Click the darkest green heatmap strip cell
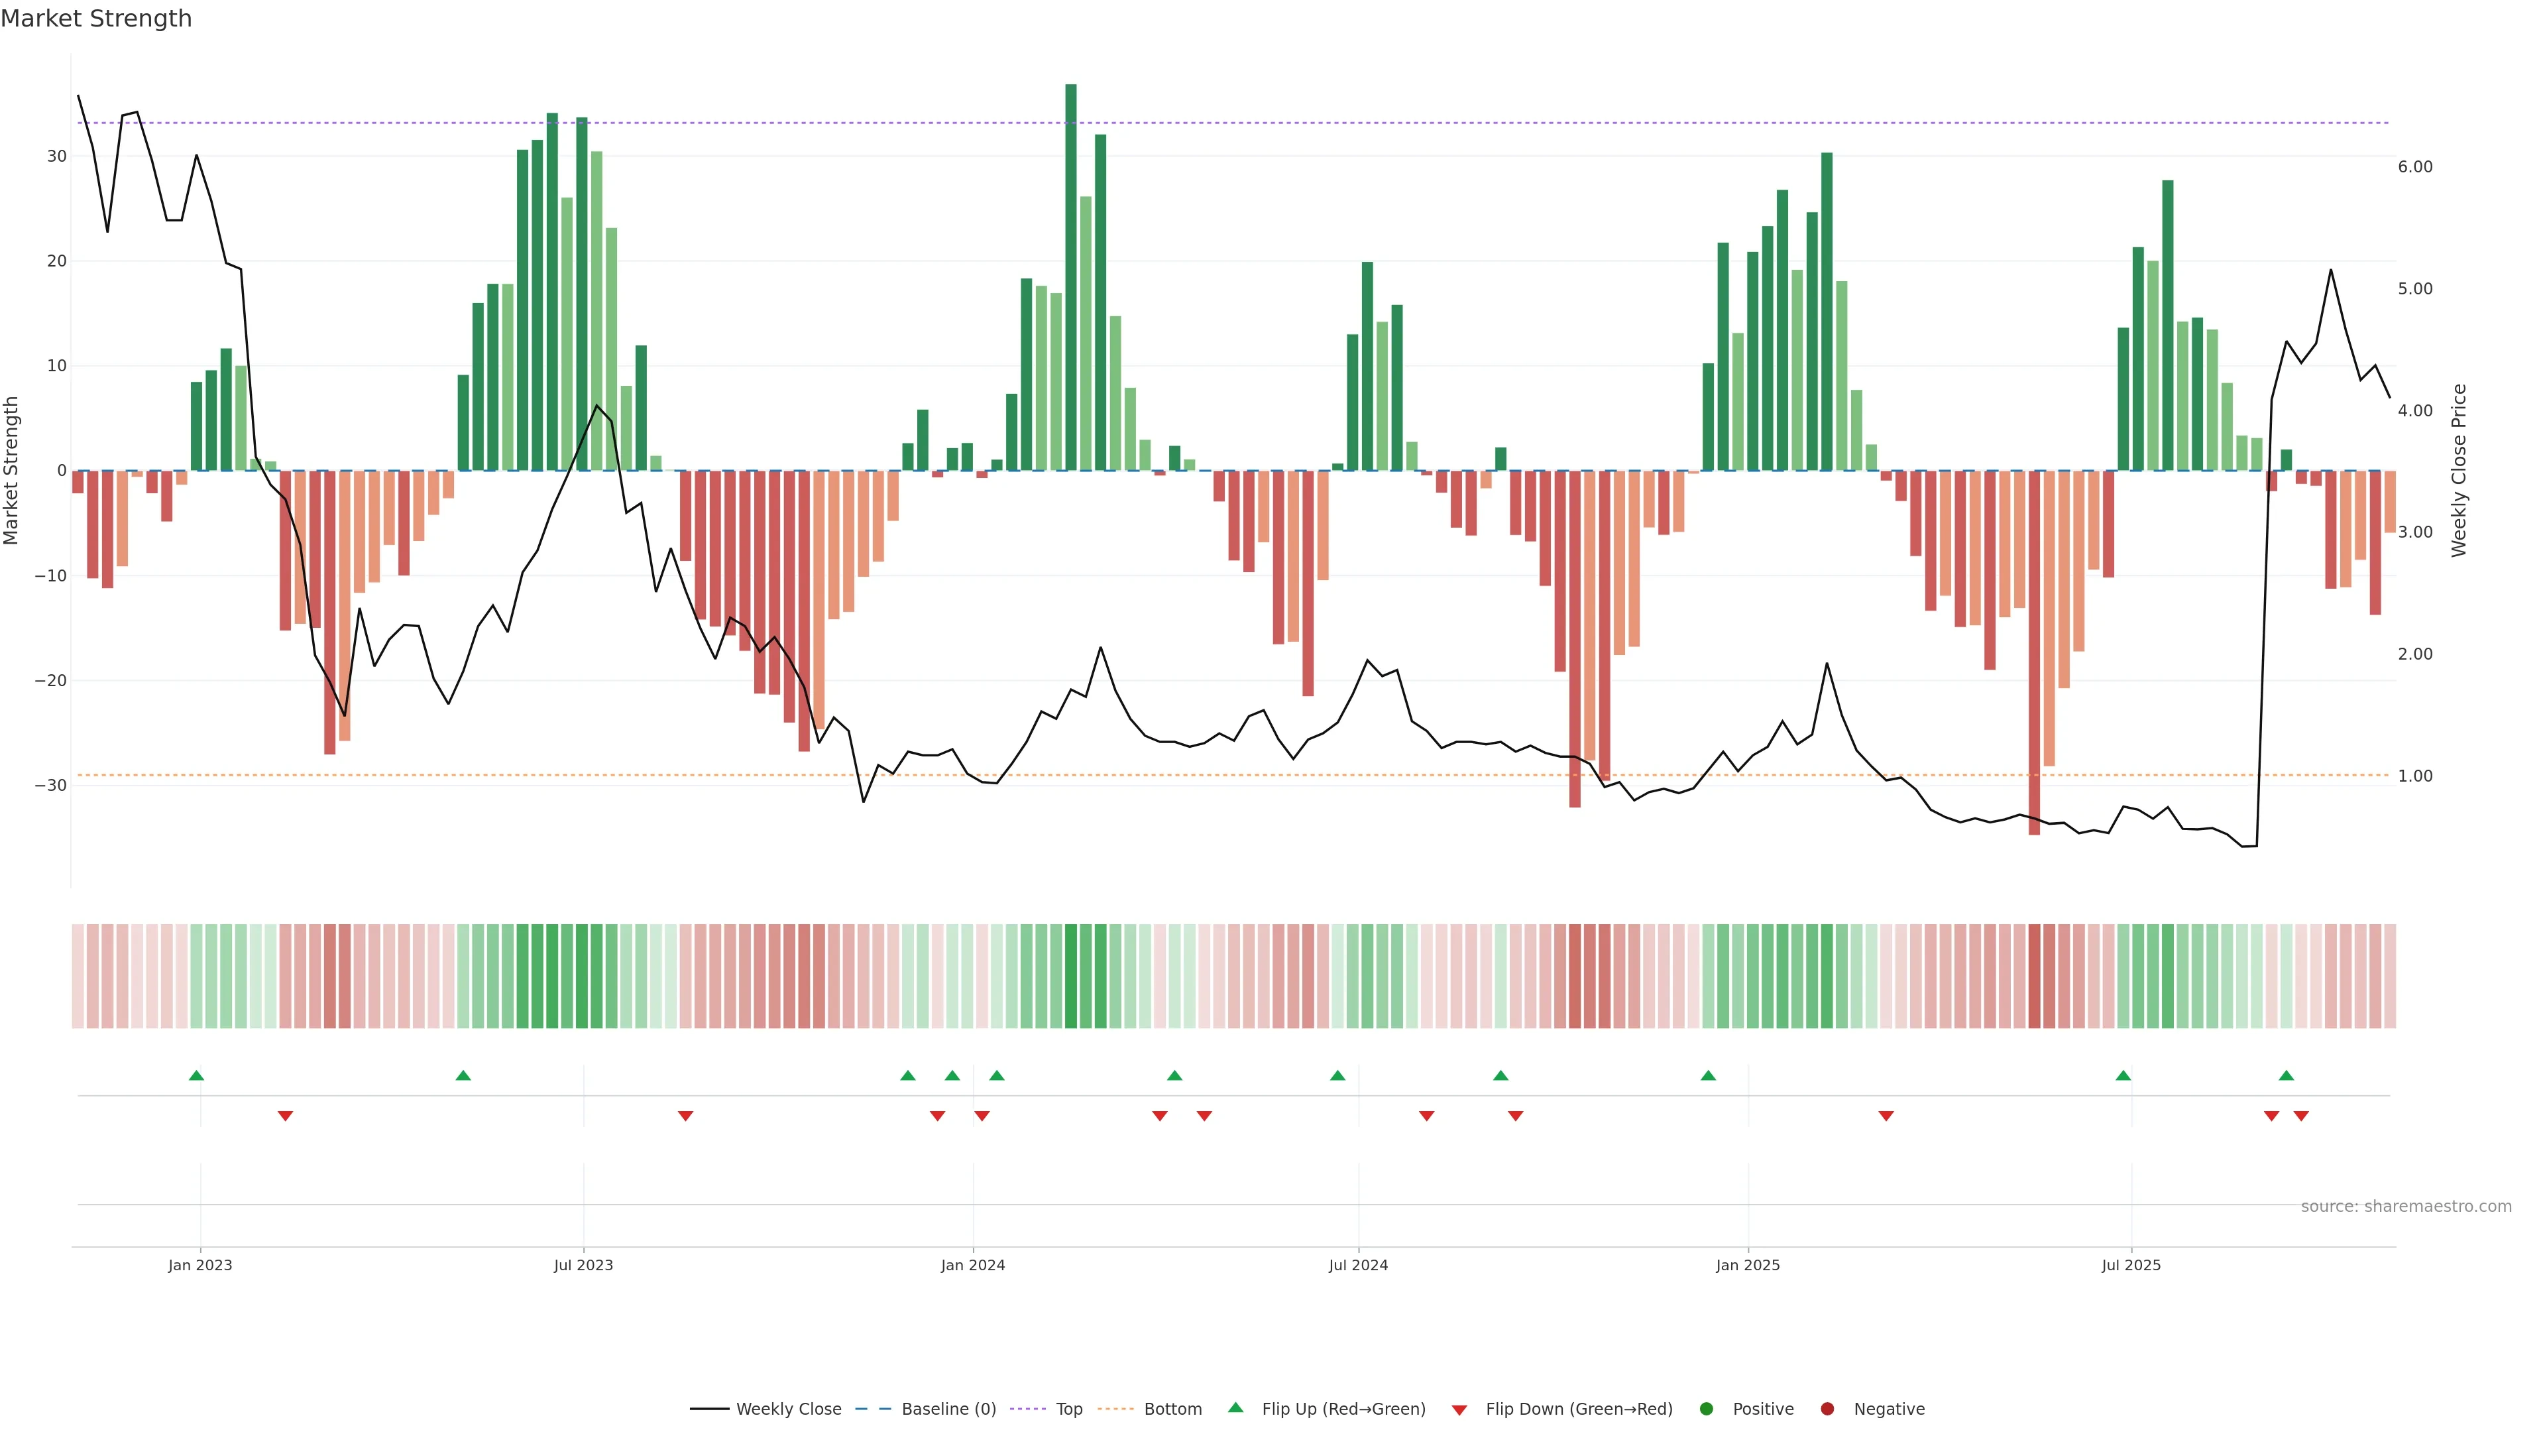Image resolution: width=2545 pixels, height=1432 pixels. [1071, 977]
